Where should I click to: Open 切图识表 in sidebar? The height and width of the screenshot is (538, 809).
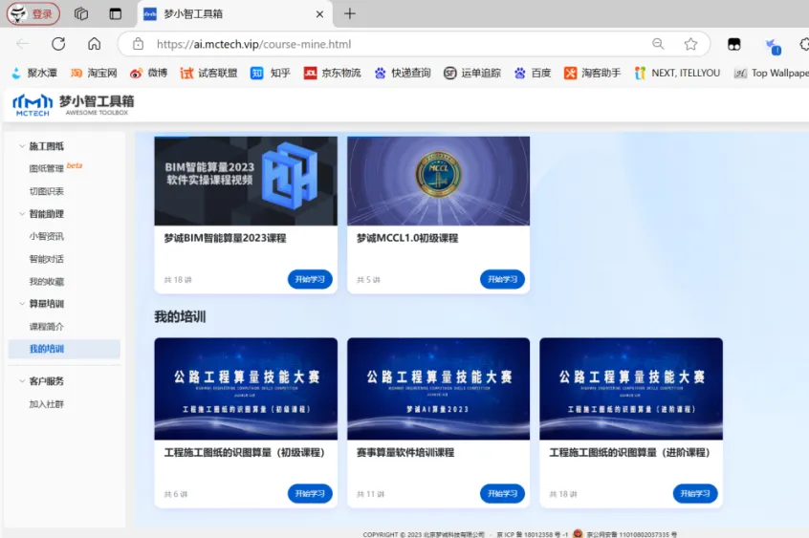[x=47, y=191]
